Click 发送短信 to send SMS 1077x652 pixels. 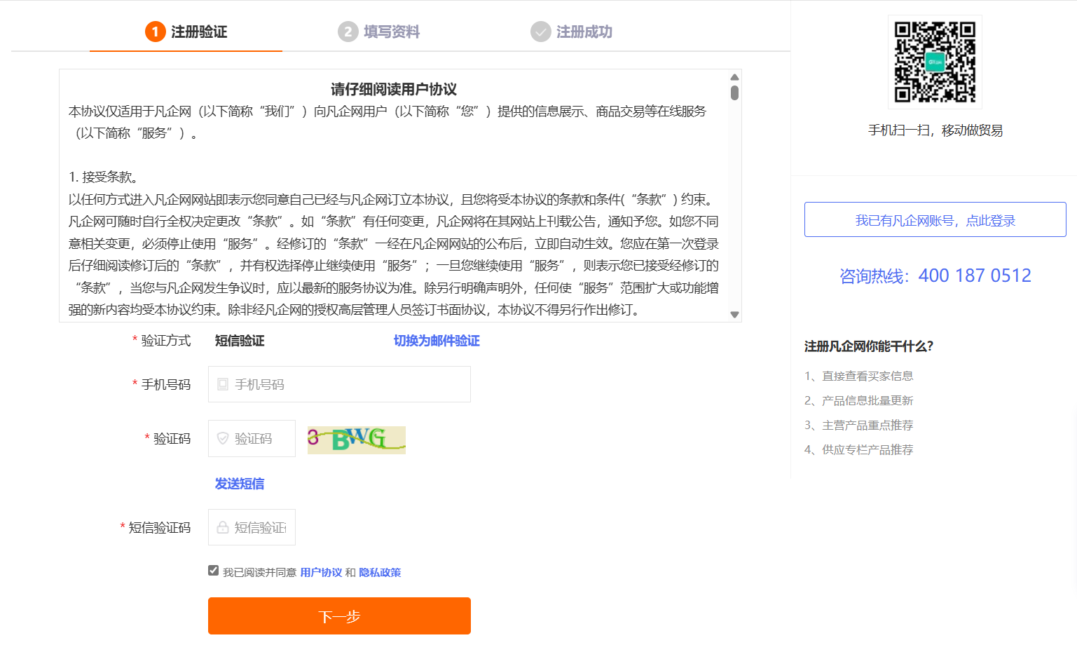click(240, 484)
